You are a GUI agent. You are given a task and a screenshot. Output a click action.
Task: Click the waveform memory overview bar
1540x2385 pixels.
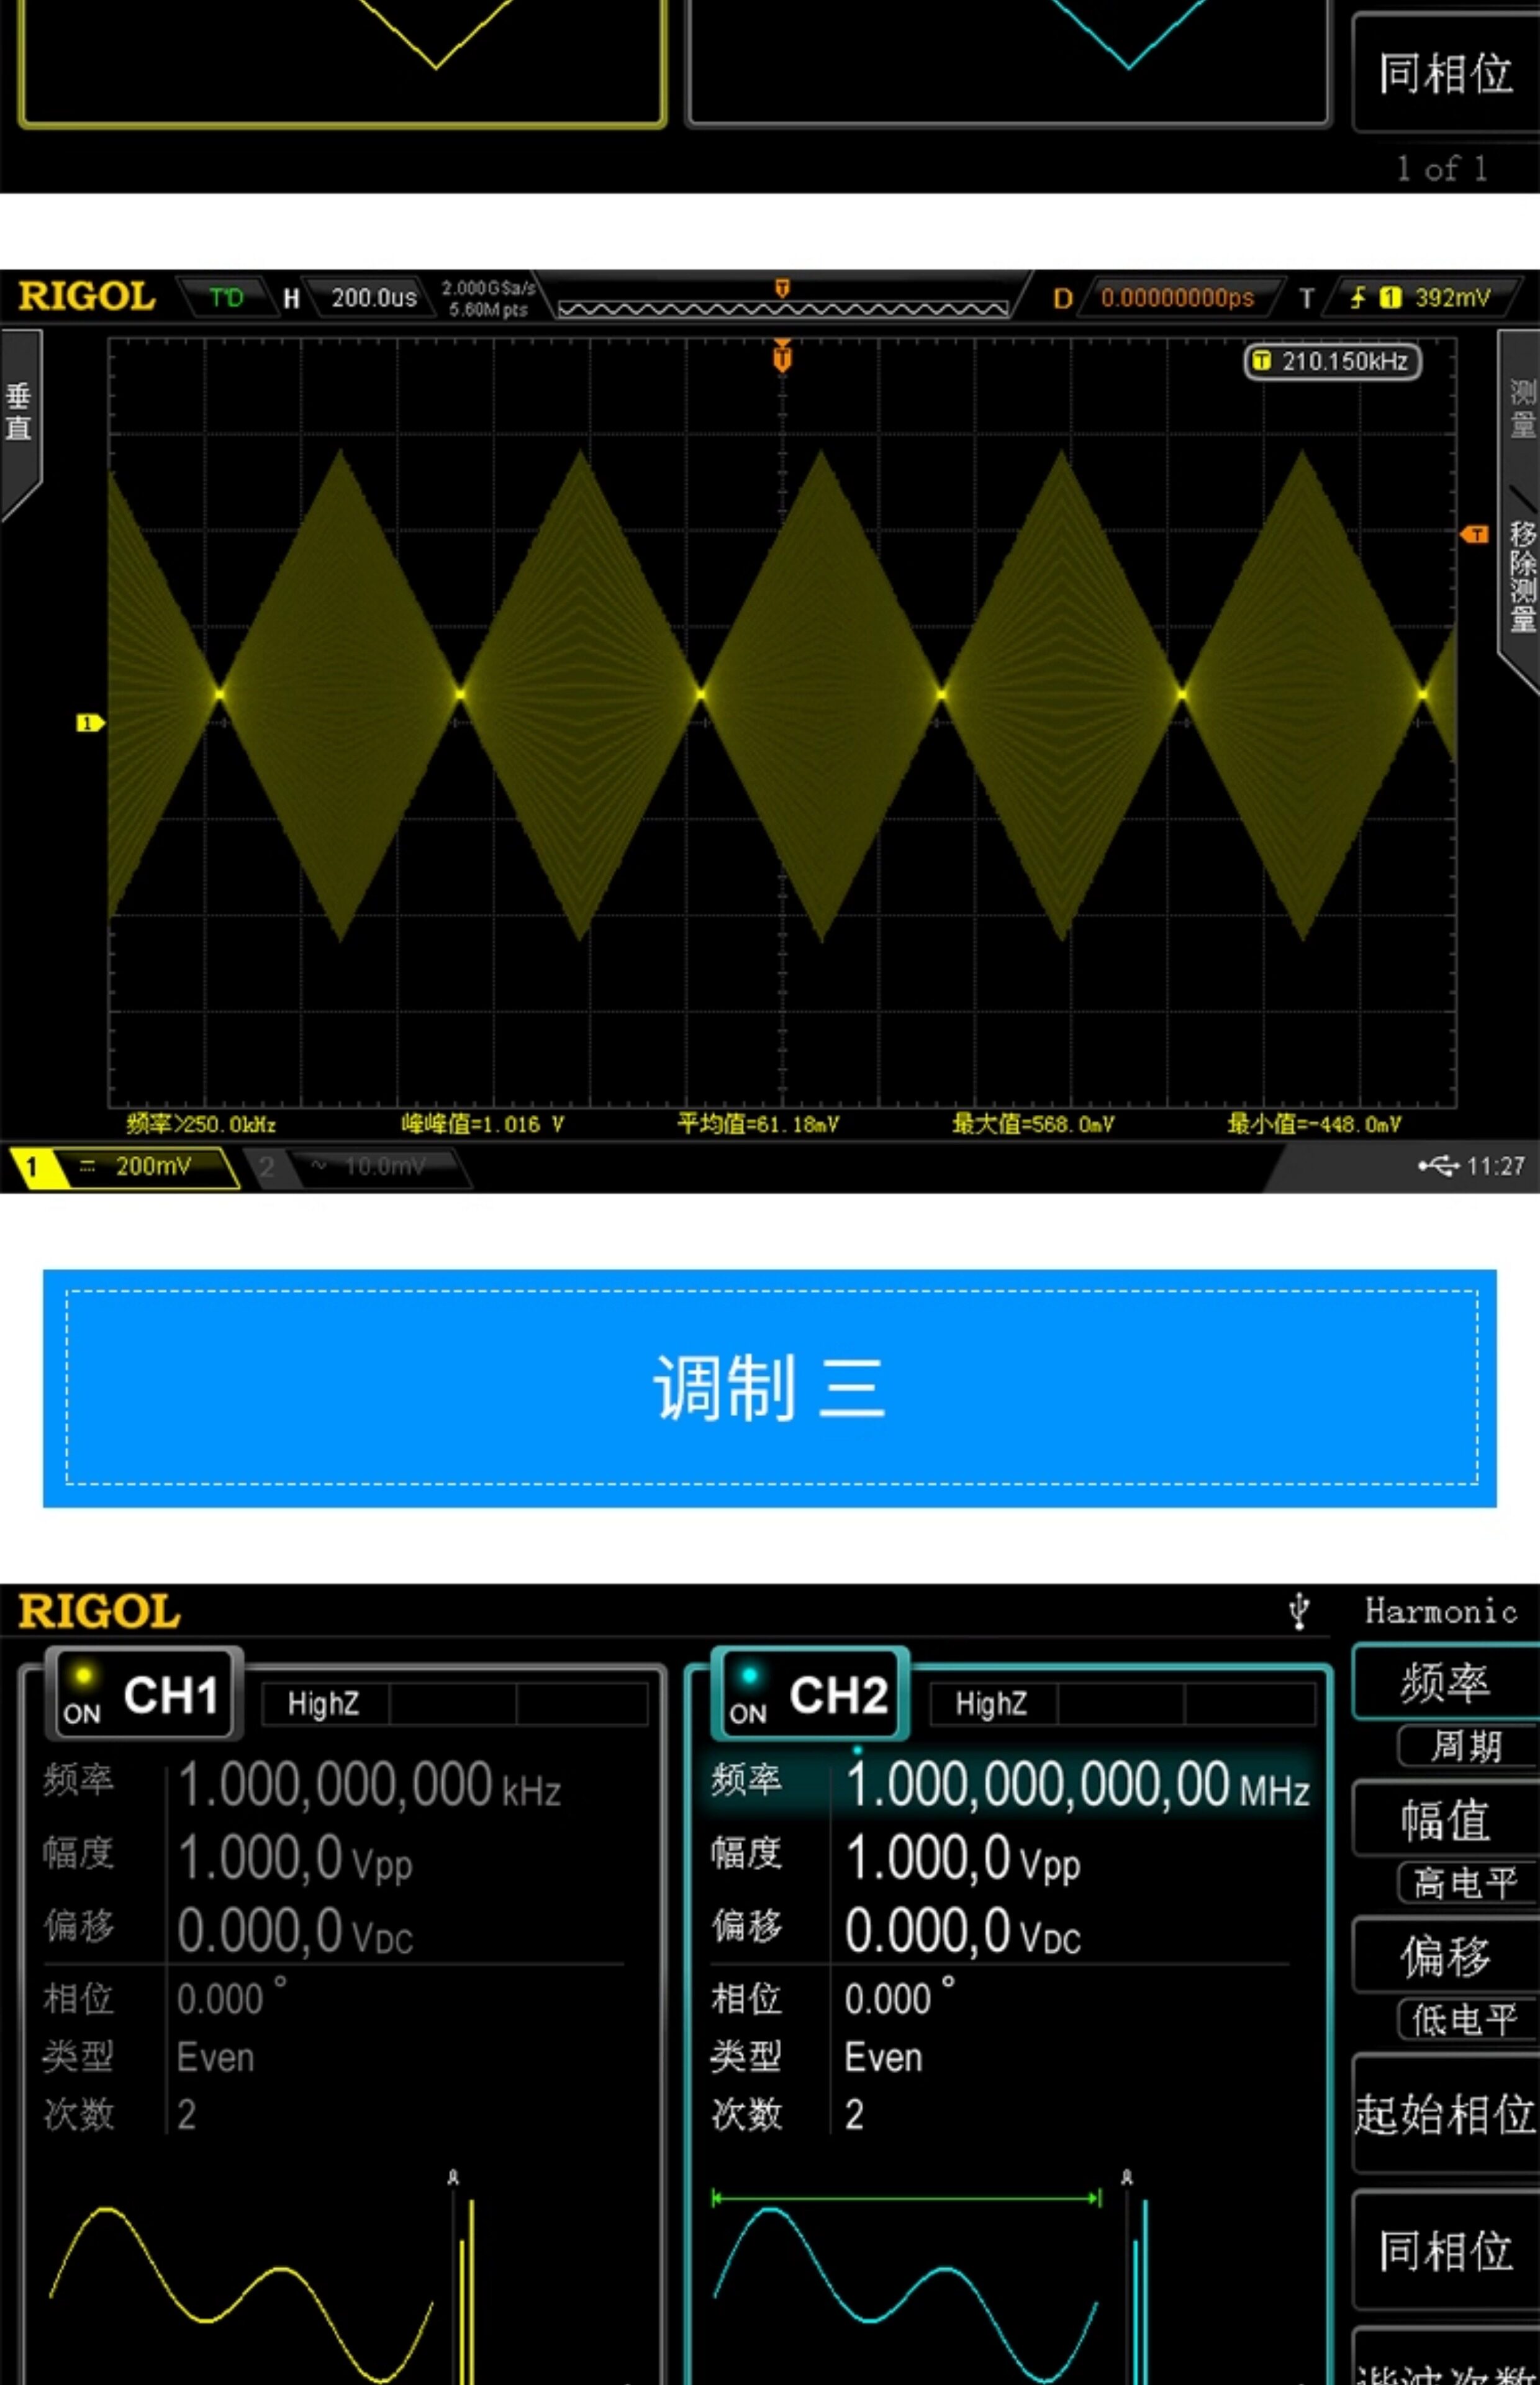click(x=782, y=309)
